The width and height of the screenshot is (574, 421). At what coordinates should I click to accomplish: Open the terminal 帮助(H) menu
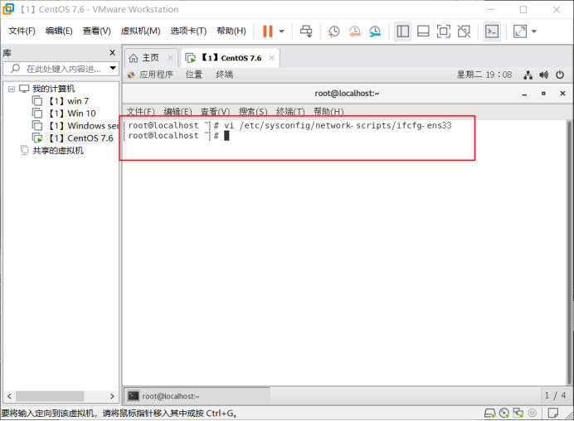(x=329, y=111)
